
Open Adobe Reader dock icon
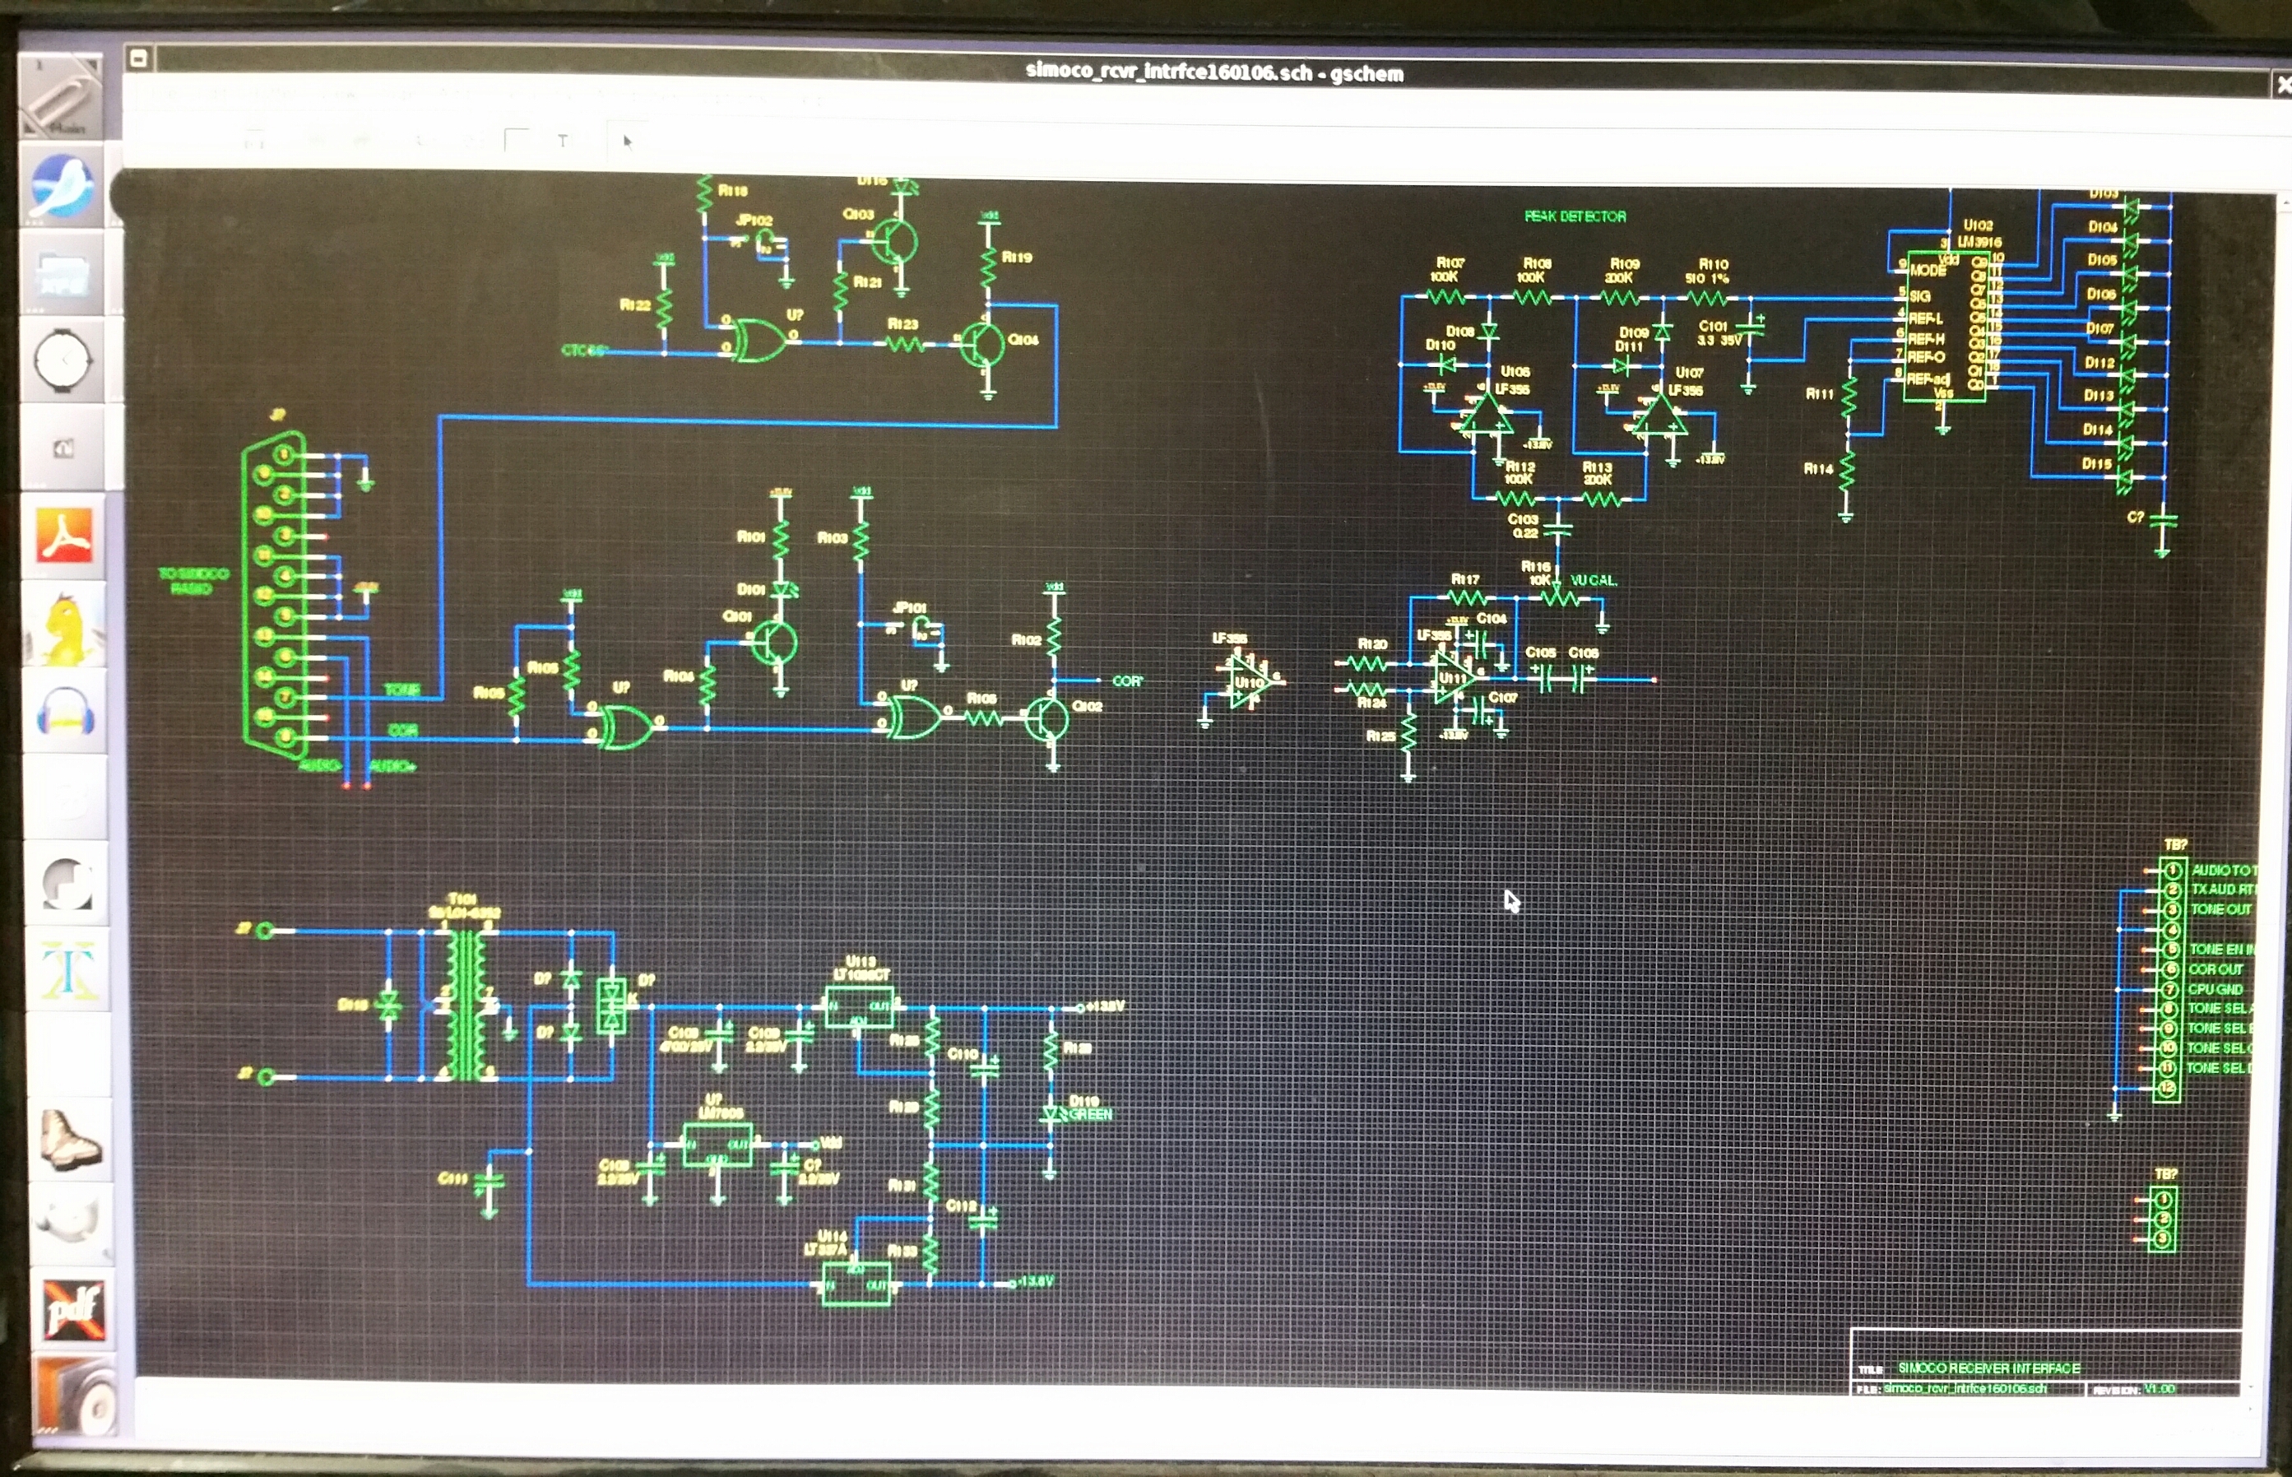(65, 534)
